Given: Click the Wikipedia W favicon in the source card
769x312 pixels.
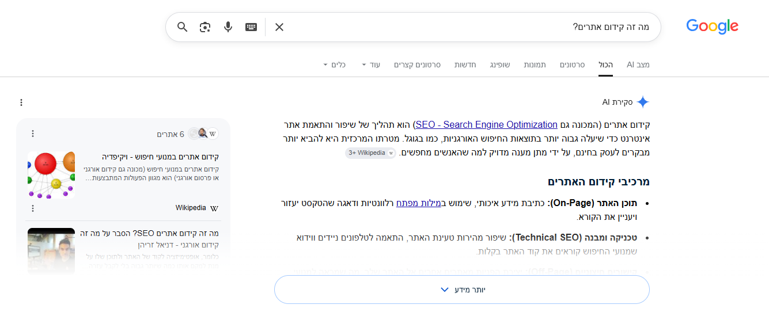Looking at the screenshot, I should [x=214, y=208].
